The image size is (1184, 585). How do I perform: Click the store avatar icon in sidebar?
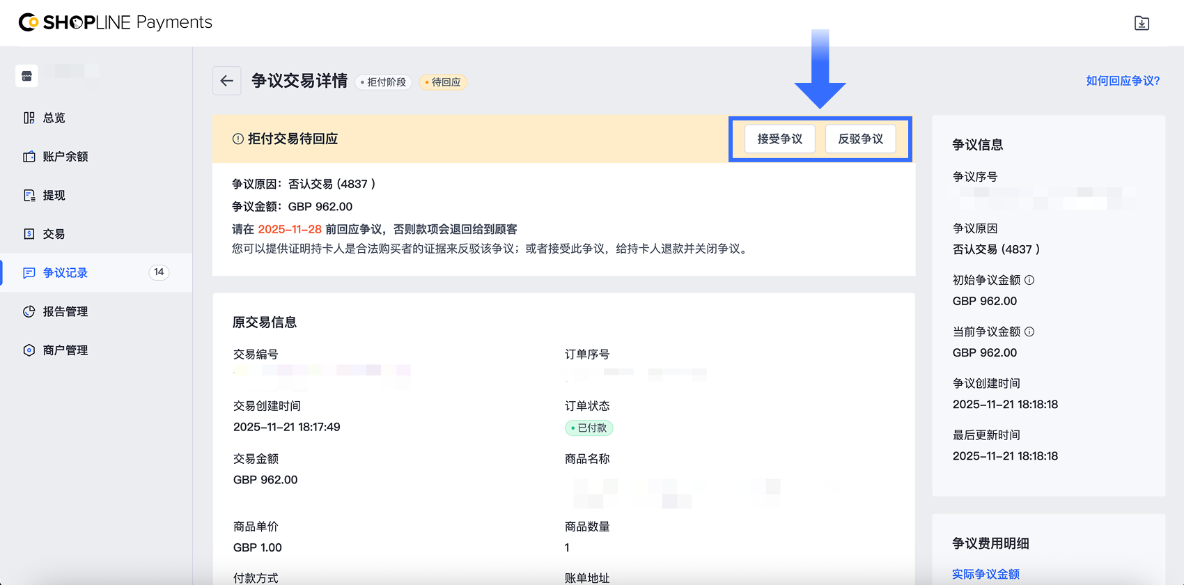[26, 75]
